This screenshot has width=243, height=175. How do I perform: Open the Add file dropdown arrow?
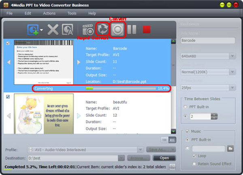click(x=41, y=30)
